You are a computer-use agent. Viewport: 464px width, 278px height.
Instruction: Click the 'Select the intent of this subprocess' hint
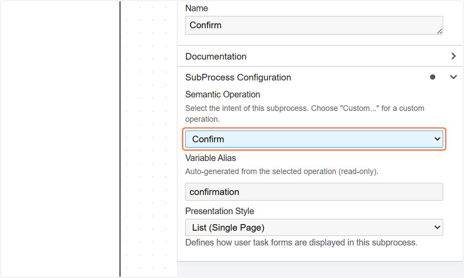(305, 113)
